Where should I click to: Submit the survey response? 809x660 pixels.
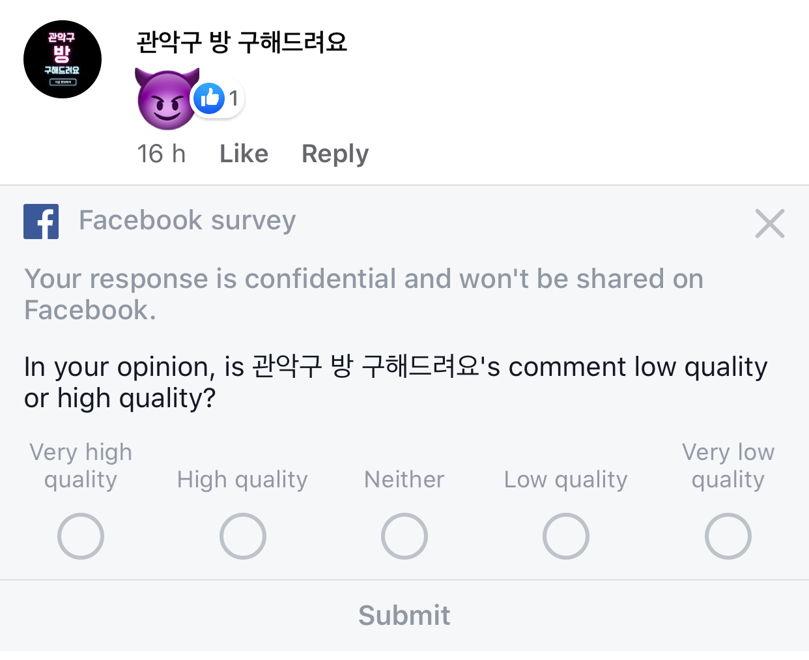pos(404,615)
